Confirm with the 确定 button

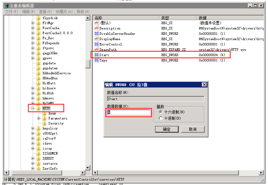[x=167, y=129]
